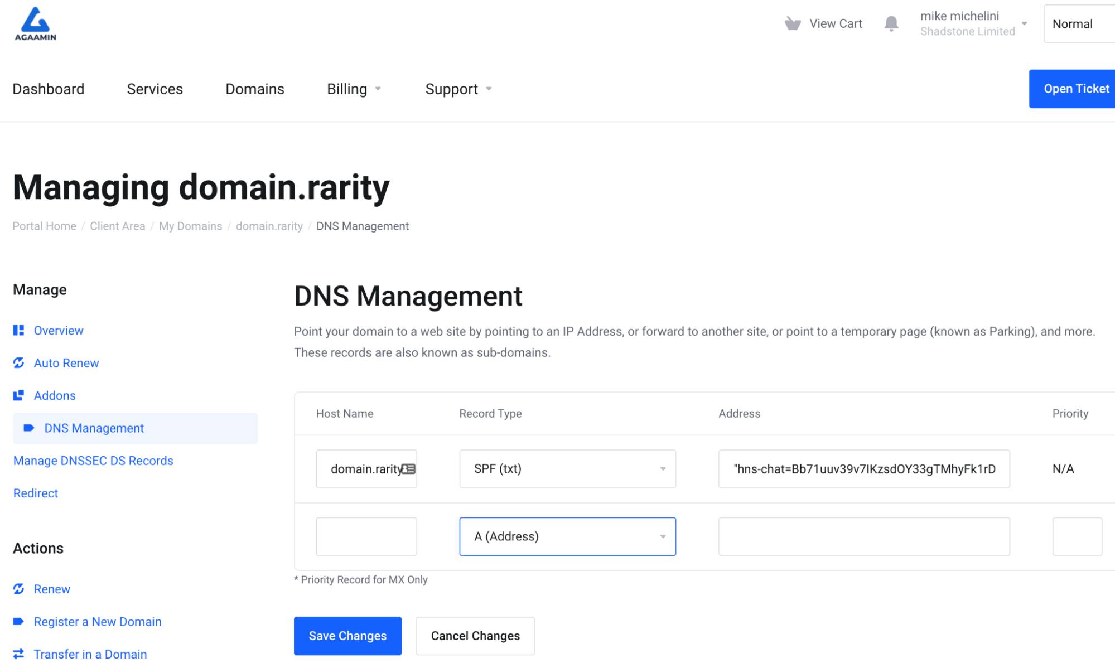Click the Host Name input field for new record
This screenshot has height=668, width=1115.
[x=366, y=536]
